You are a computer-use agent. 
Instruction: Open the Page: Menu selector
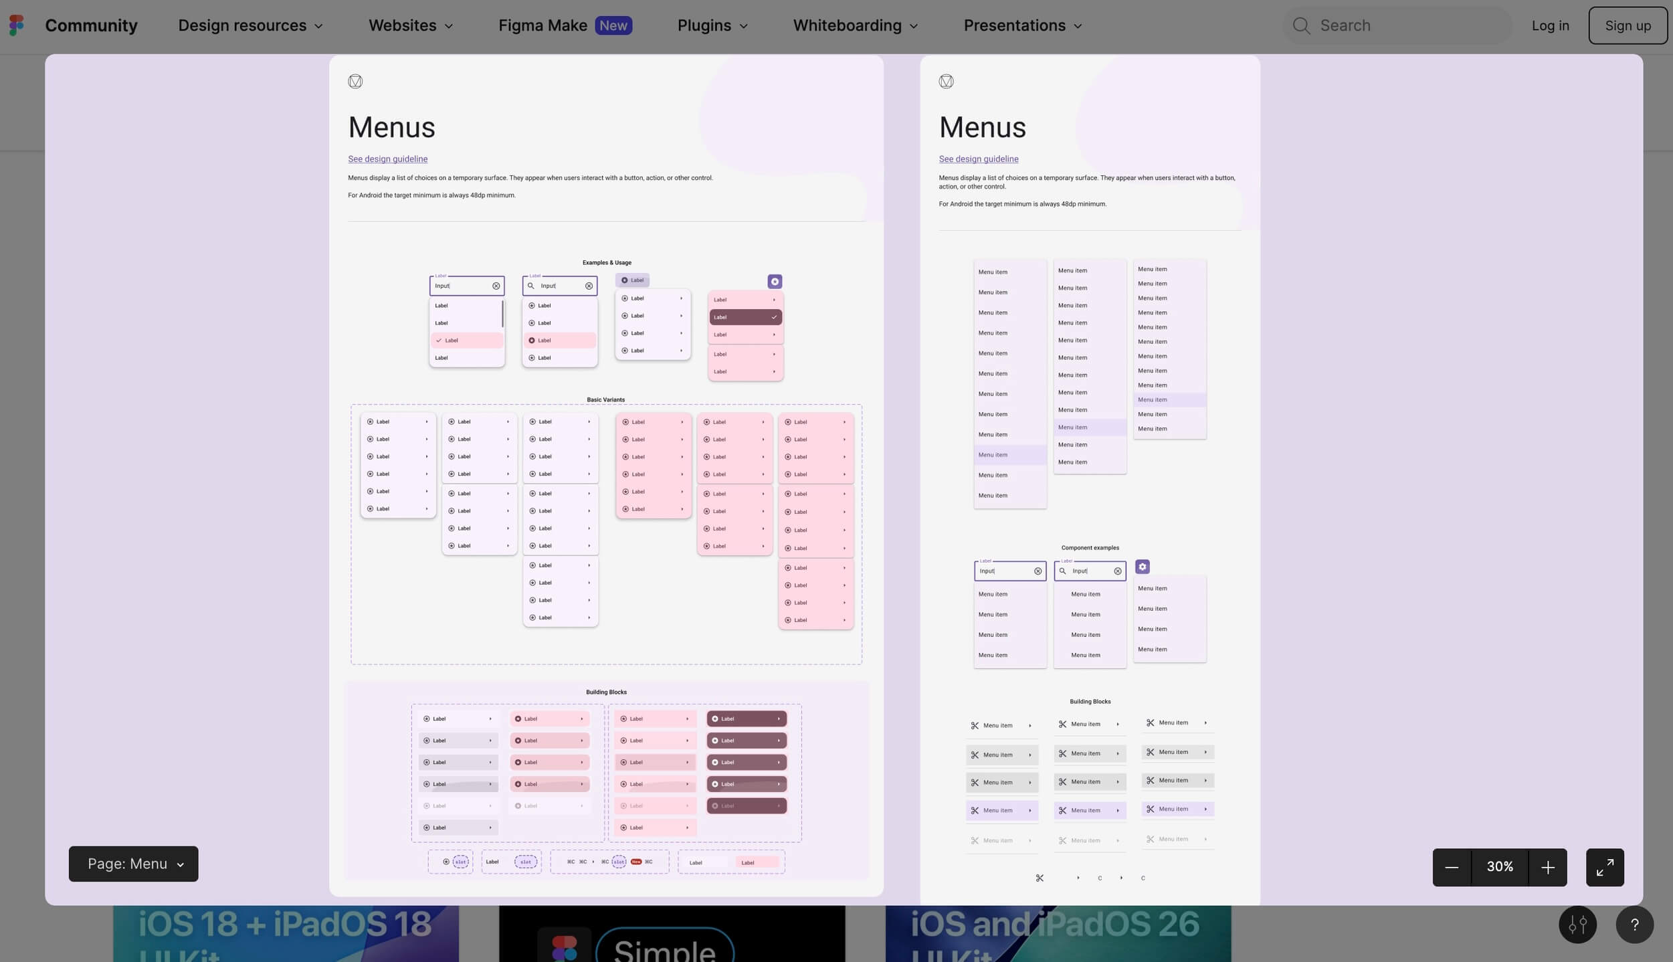click(134, 864)
